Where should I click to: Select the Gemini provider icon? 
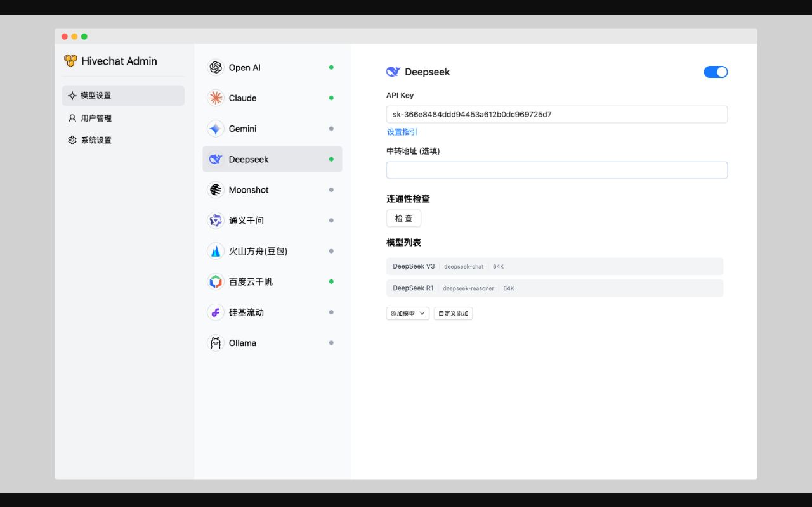coord(216,129)
